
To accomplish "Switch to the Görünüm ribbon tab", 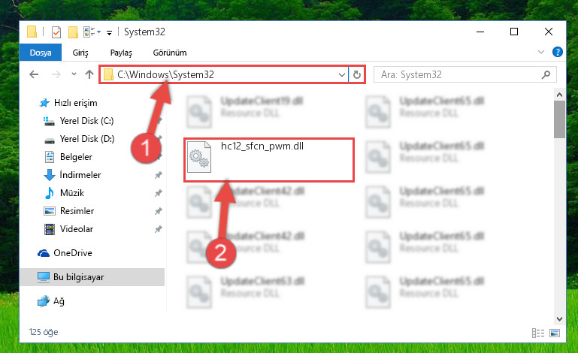I will click(x=170, y=53).
